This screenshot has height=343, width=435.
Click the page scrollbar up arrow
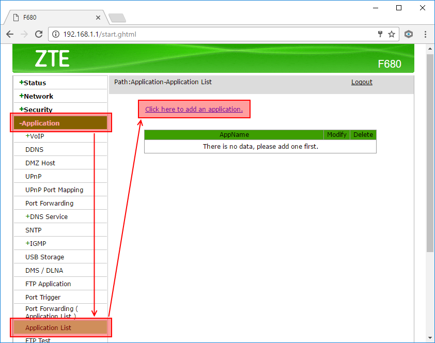(430, 49)
